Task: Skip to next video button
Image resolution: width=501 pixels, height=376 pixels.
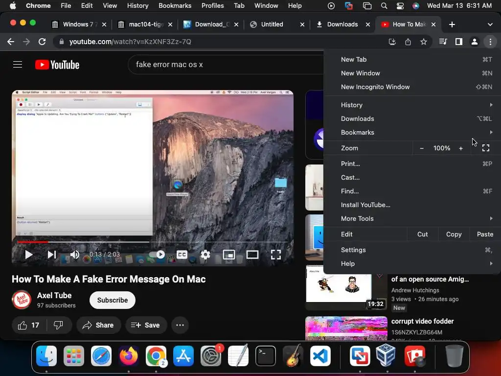Action: (x=52, y=255)
